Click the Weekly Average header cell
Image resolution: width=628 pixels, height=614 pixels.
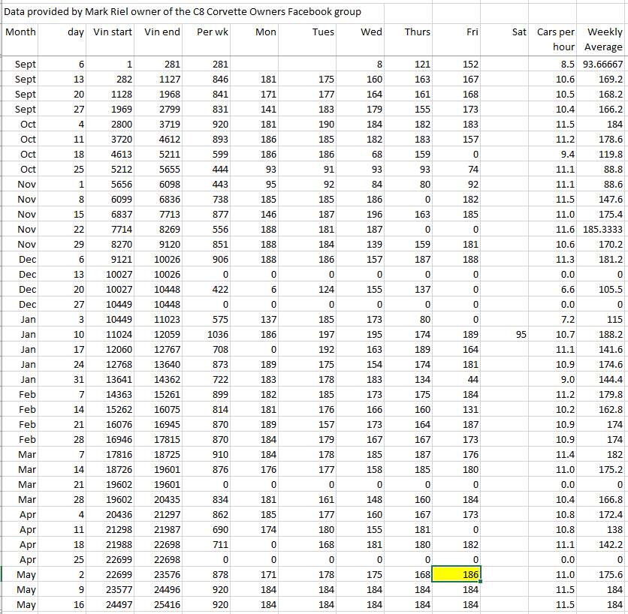tap(603, 40)
